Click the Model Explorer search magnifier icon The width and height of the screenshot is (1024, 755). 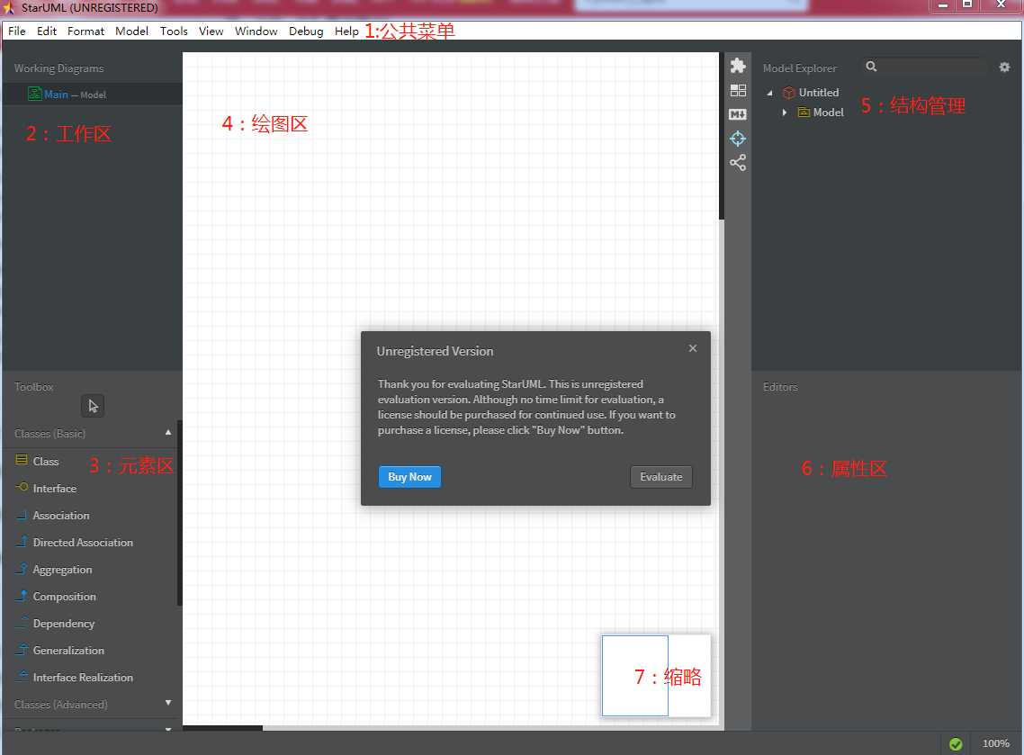[871, 66]
